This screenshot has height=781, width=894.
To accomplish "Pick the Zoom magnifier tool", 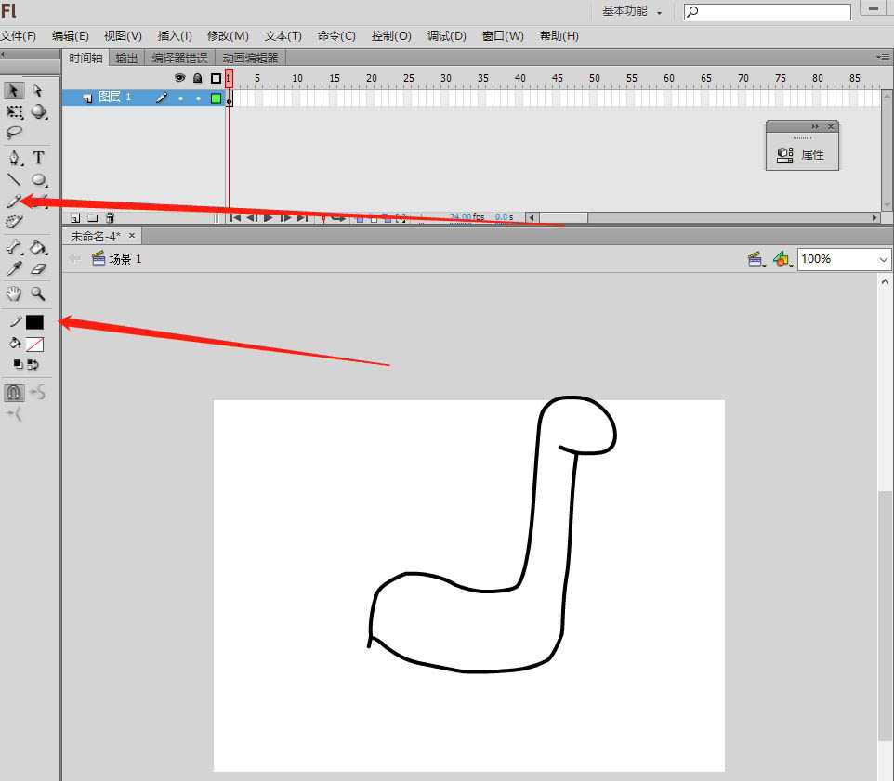I will pos(38,293).
